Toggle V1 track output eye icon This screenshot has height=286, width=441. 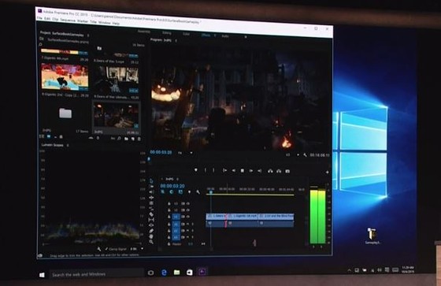(188, 217)
